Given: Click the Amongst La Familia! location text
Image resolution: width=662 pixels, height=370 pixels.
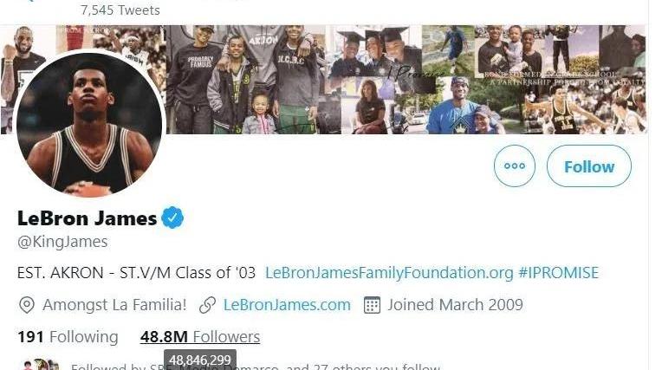Looking at the screenshot, I should coord(114,304).
